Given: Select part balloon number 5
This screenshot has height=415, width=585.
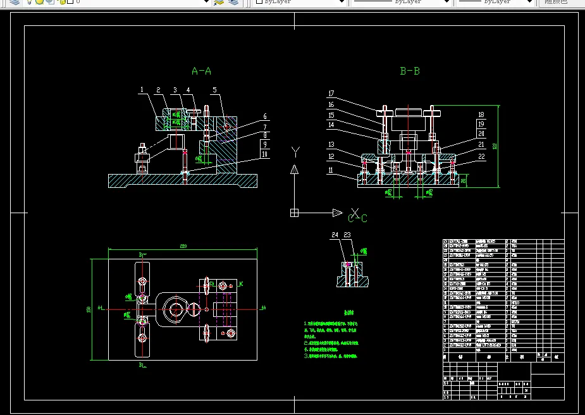Looking at the screenshot, I should point(214,90).
